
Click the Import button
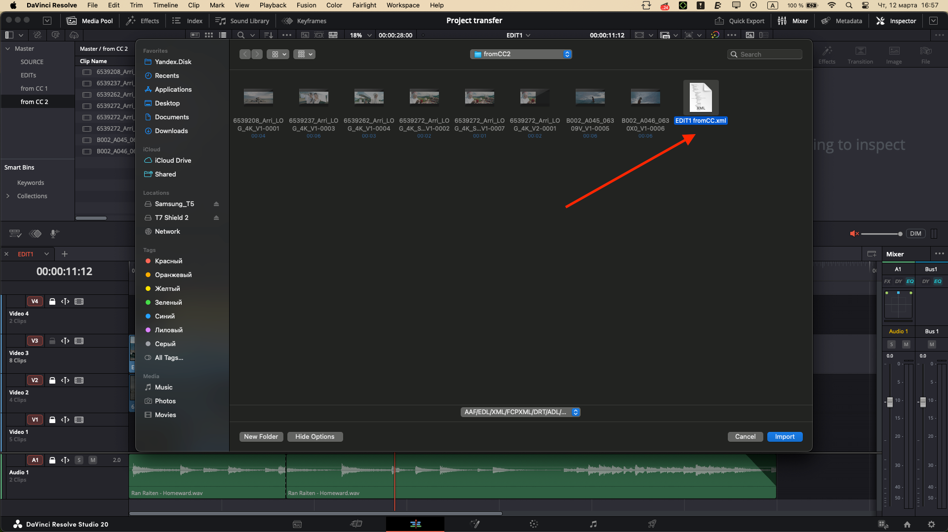[785, 436]
